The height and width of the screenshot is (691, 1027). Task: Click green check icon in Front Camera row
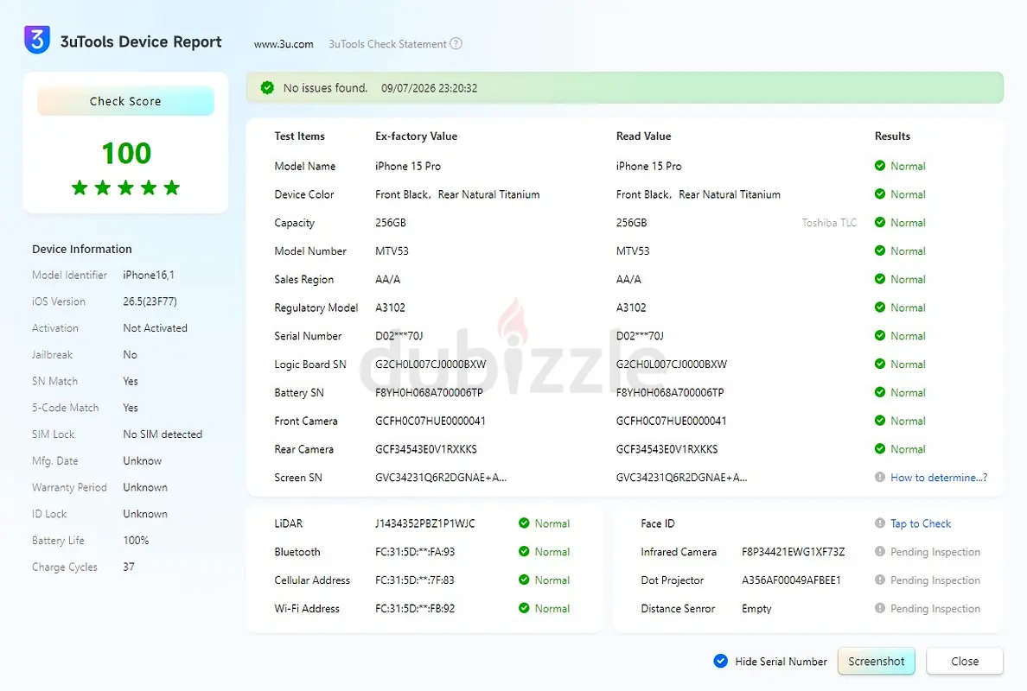(x=880, y=421)
